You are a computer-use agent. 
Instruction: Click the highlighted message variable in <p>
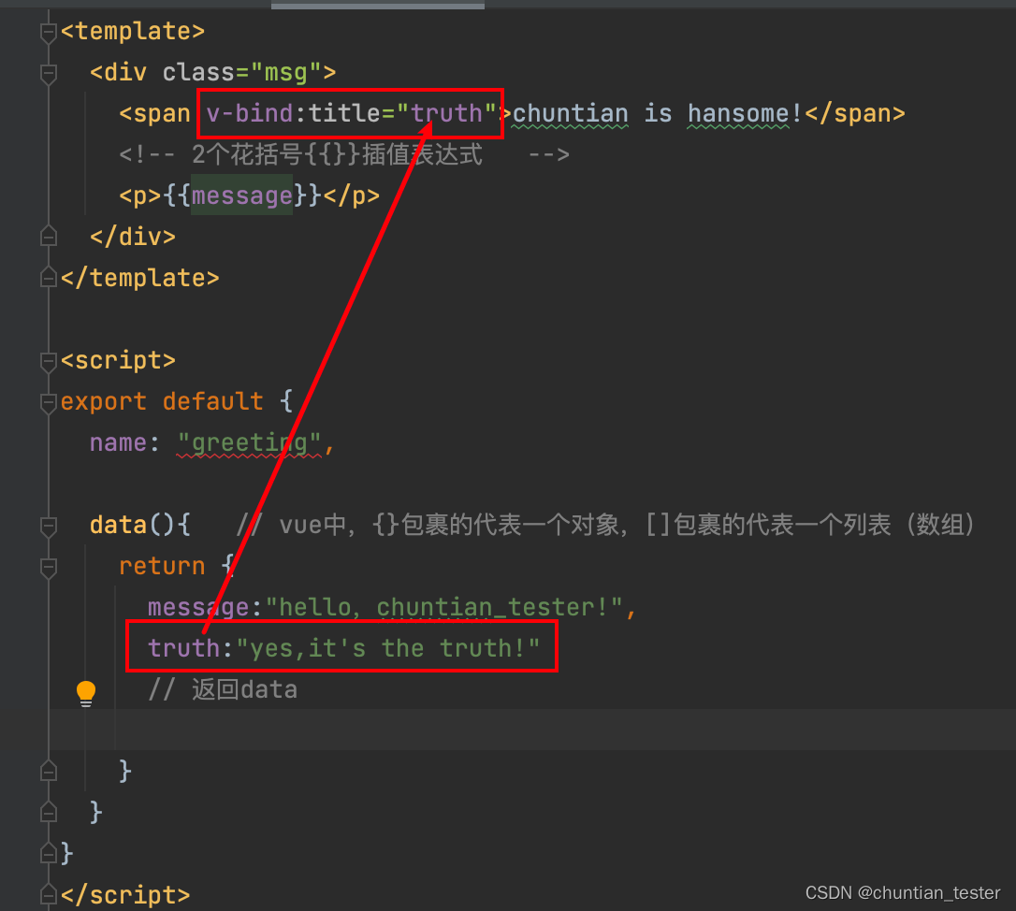click(241, 195)
